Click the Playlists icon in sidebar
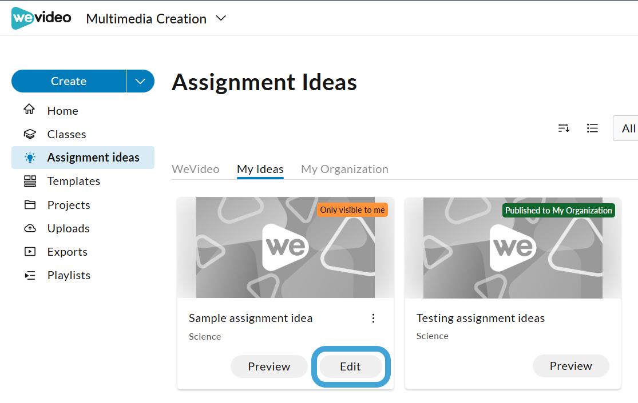 (x=30, y=276)
